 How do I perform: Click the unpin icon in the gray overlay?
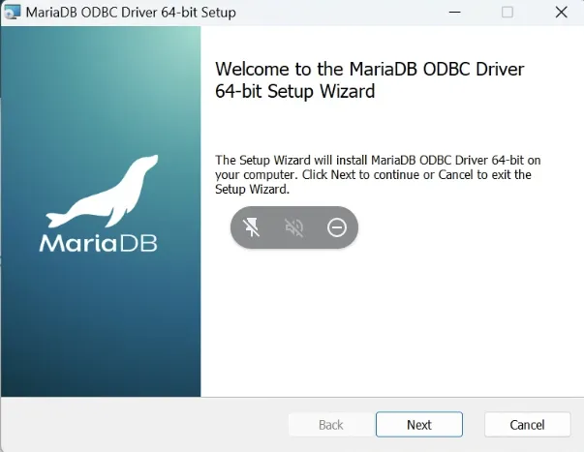coord(252,227)
